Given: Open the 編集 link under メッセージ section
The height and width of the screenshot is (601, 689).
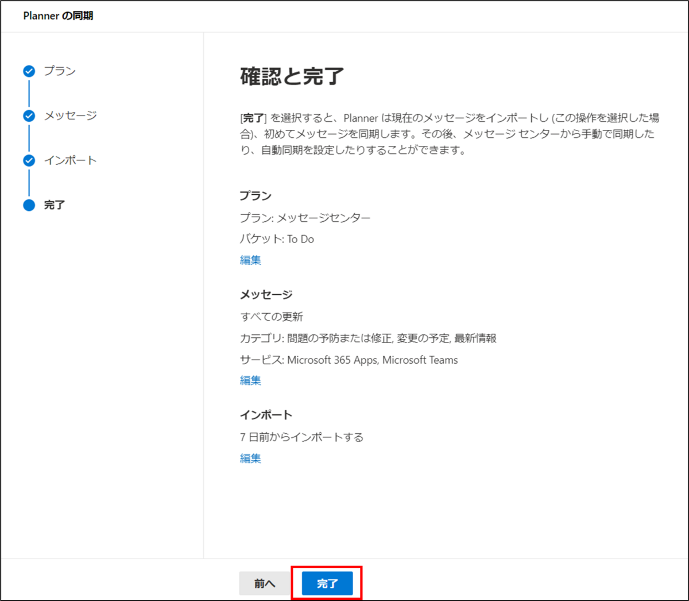Looking at the screenshot, I should pos(250,380).
